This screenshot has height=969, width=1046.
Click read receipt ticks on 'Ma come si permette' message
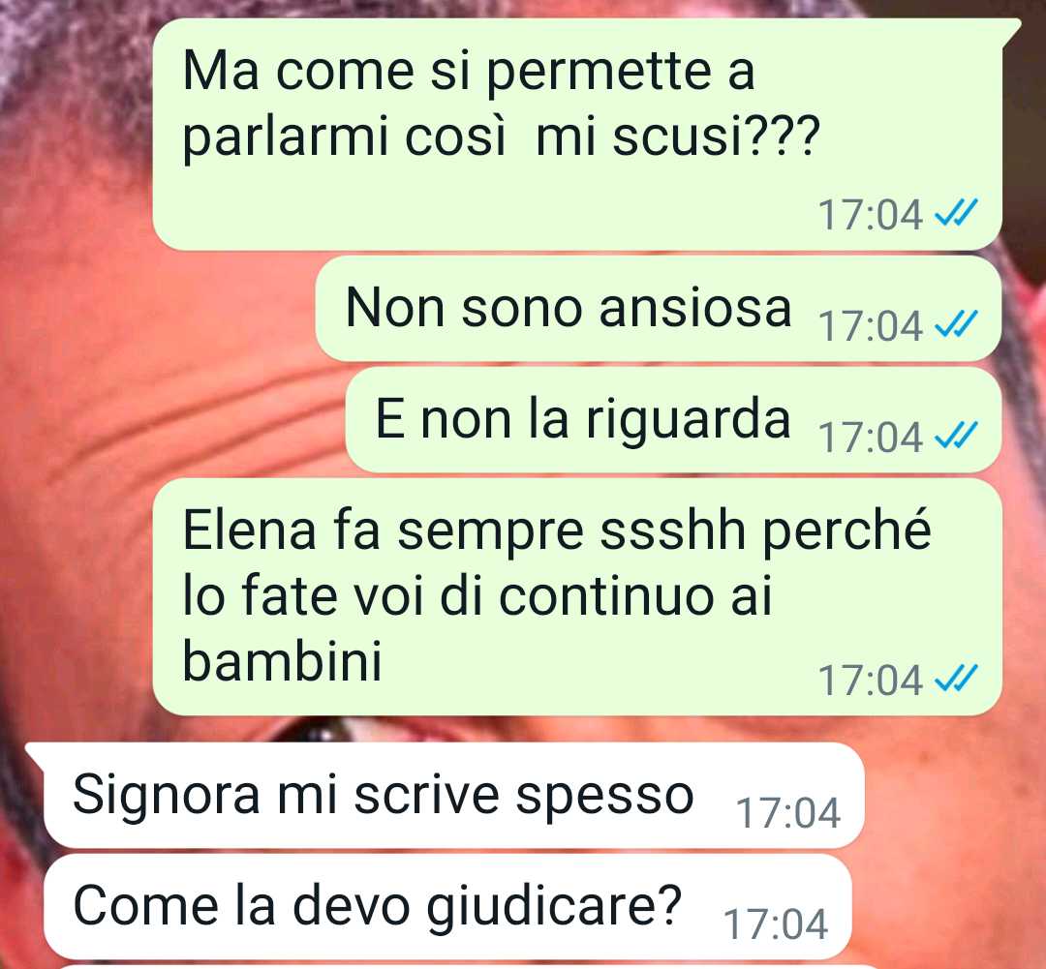tap(956, 213)
